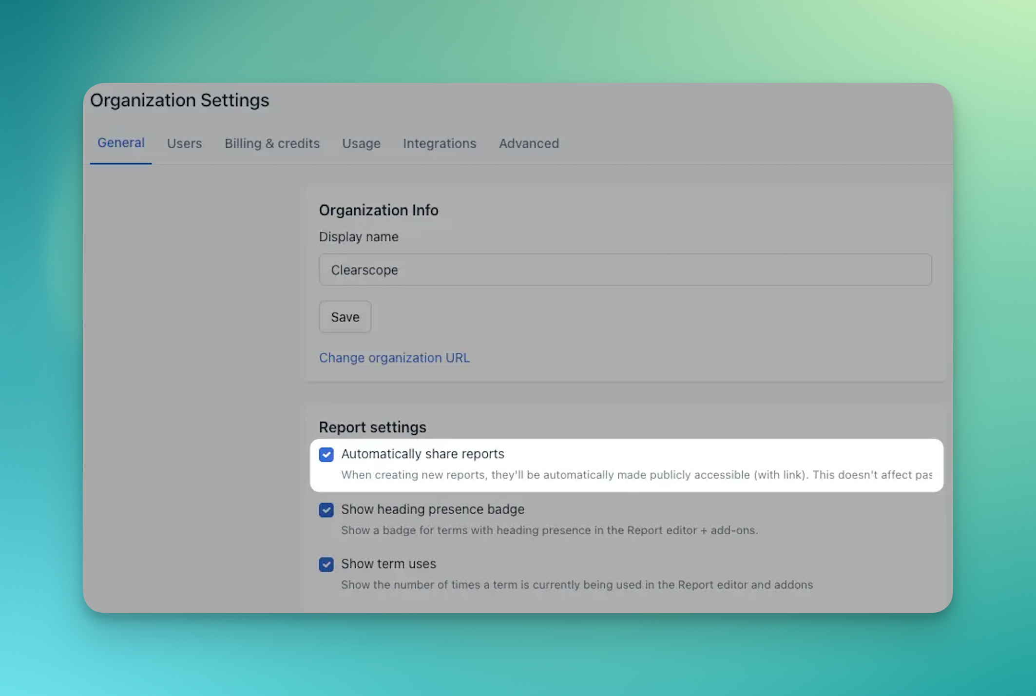This screenshot has height=696, width=1036.
Task: Click the Report settings section heading
Action: pyautogui.click(x=372, y=427)
